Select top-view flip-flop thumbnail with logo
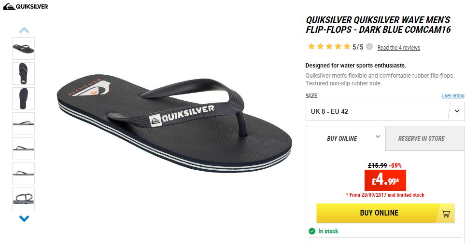466x243 pixels. click(24, 73)
